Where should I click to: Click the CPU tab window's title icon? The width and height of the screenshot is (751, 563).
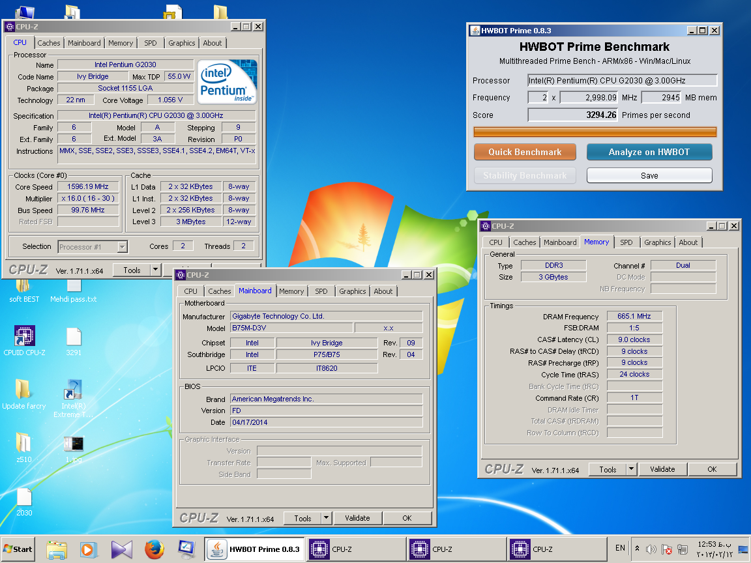[x=10, y=27]
